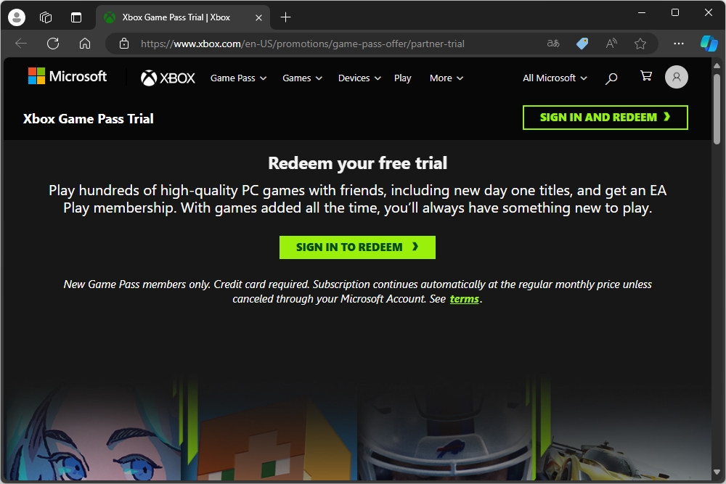Go to the Xbox logo home link
The height and width of the screenshot is (484, 726).
(168, 78)
